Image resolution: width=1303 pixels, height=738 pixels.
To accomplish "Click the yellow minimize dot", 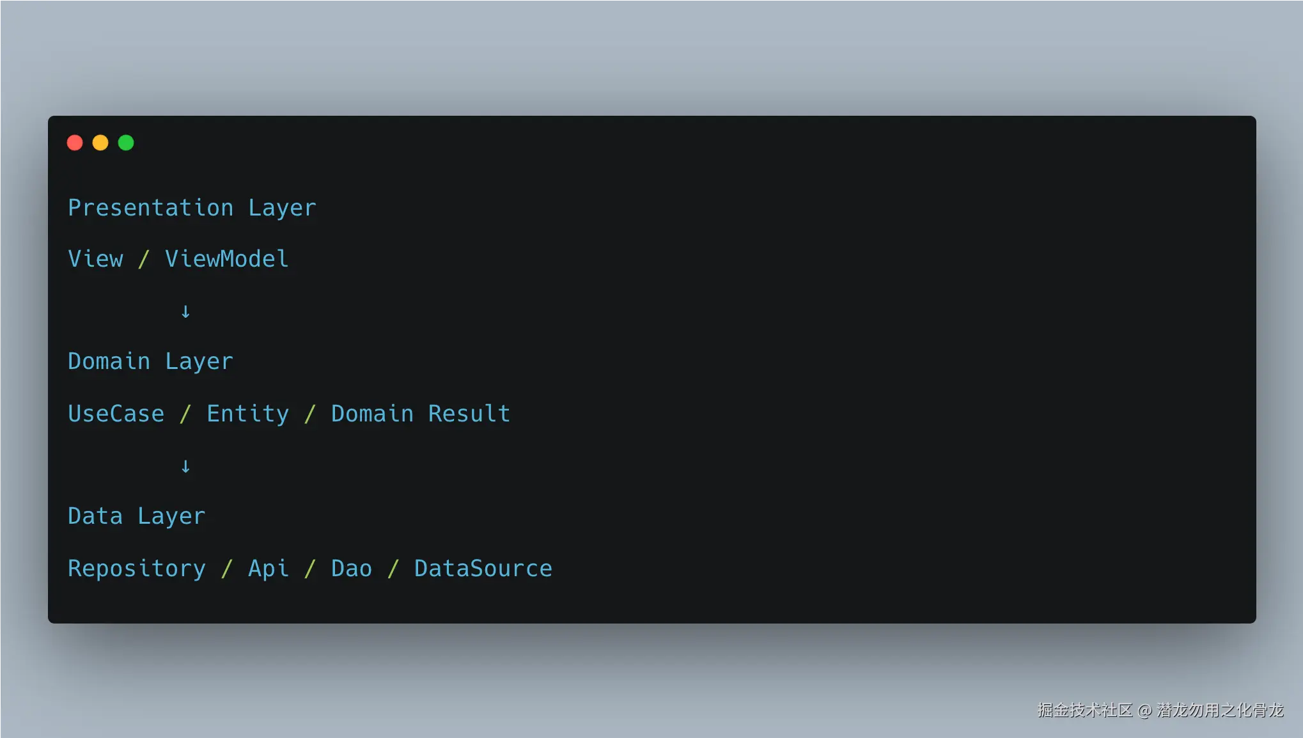I will tap(100, 143).
